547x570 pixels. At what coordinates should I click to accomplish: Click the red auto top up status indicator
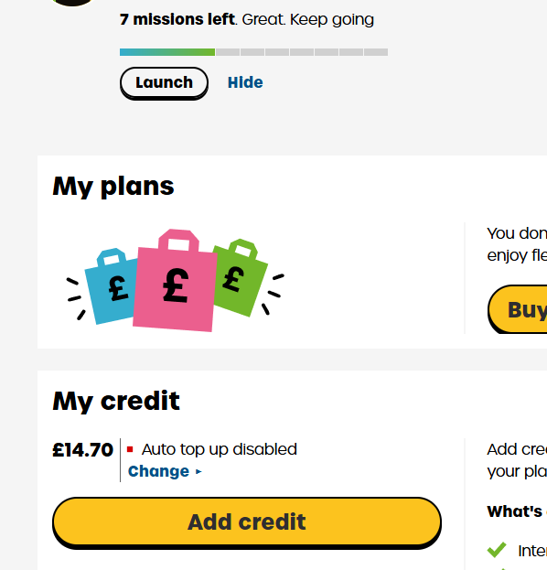coord(130,449)
